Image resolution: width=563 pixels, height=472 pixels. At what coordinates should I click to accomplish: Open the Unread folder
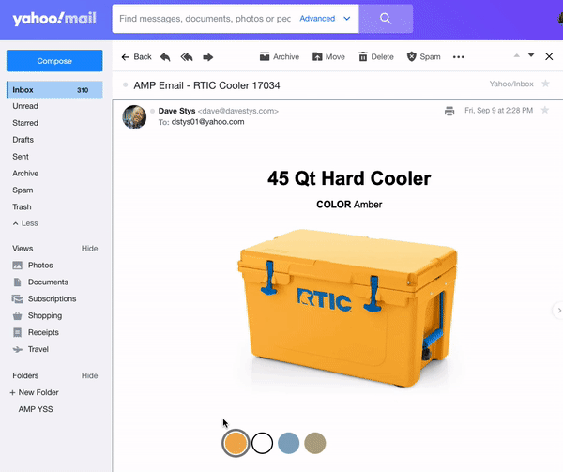(x=25, y=106)
